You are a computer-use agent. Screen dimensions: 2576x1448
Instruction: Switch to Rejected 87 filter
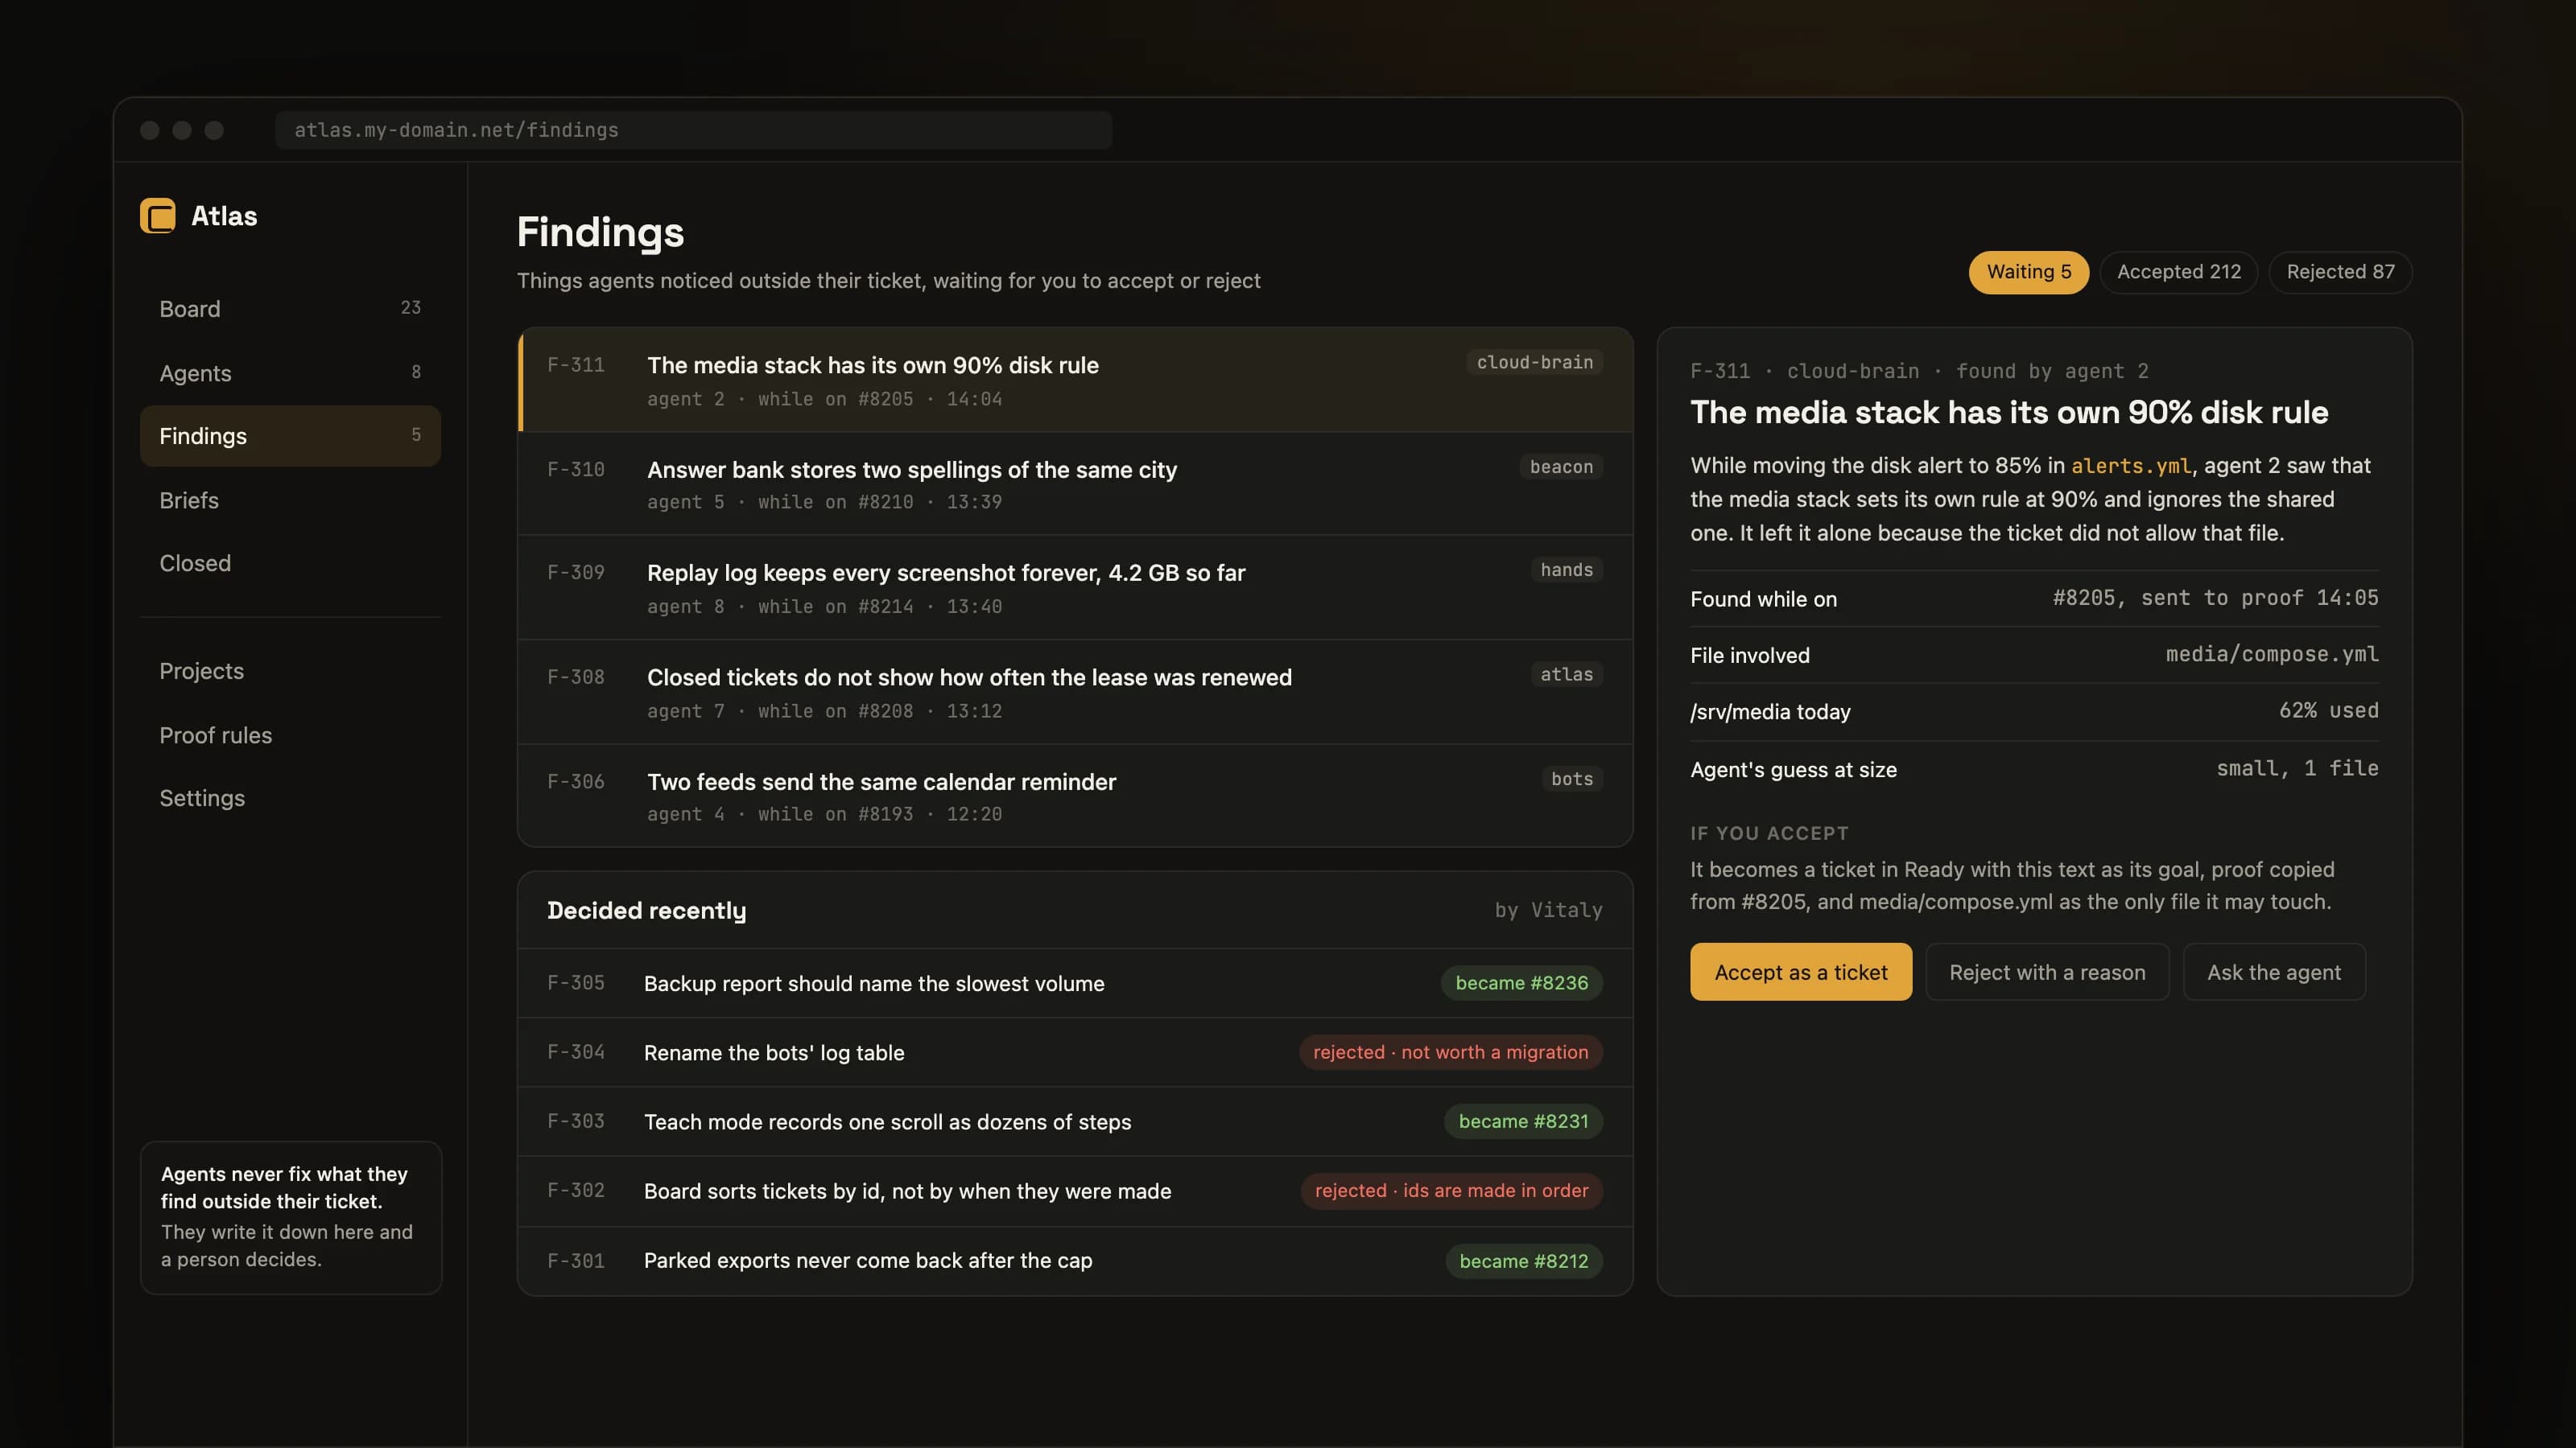point(2340,272)
